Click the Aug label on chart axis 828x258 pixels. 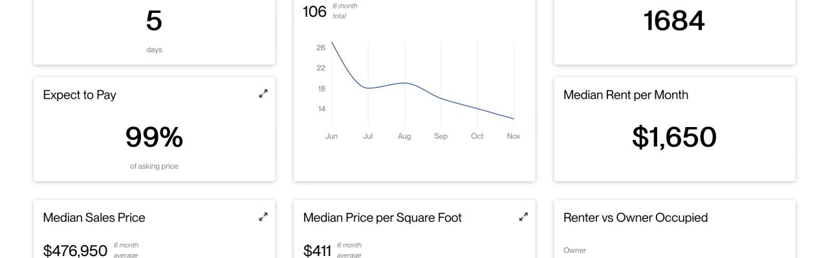(404, 136)
